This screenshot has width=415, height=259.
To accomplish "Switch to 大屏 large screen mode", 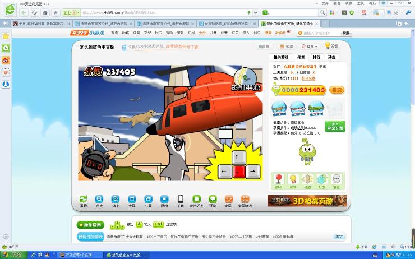I will [x=132, y=199].
